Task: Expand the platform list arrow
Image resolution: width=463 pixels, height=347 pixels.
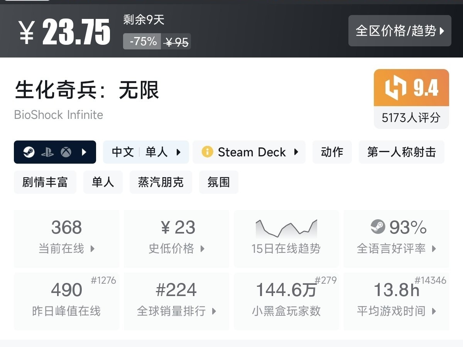Action: tap(84, 152)
